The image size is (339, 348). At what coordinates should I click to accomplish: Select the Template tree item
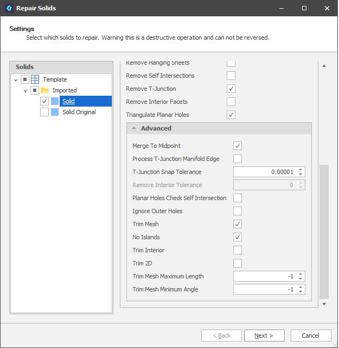55,79
